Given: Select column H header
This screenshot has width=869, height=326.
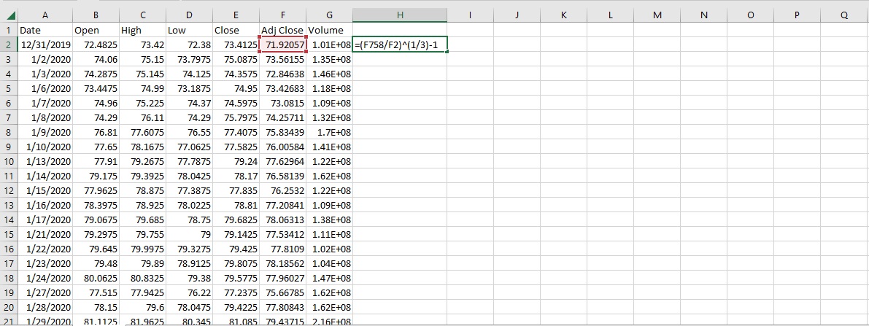Looking at the screenshot, I should point(400,15).
